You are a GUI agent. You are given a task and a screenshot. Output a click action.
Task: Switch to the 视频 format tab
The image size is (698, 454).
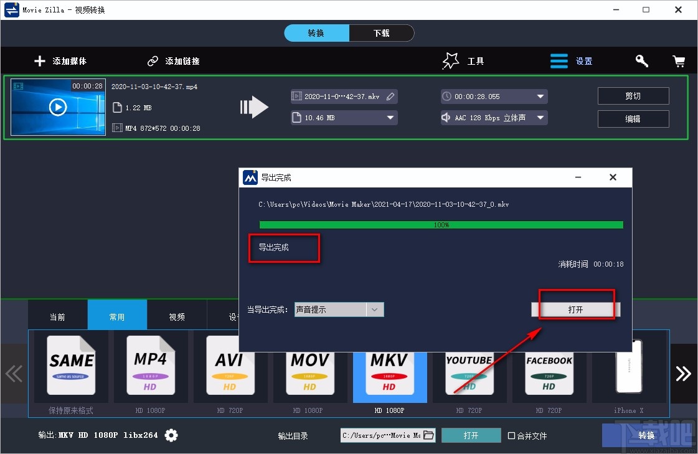[176, 315]
